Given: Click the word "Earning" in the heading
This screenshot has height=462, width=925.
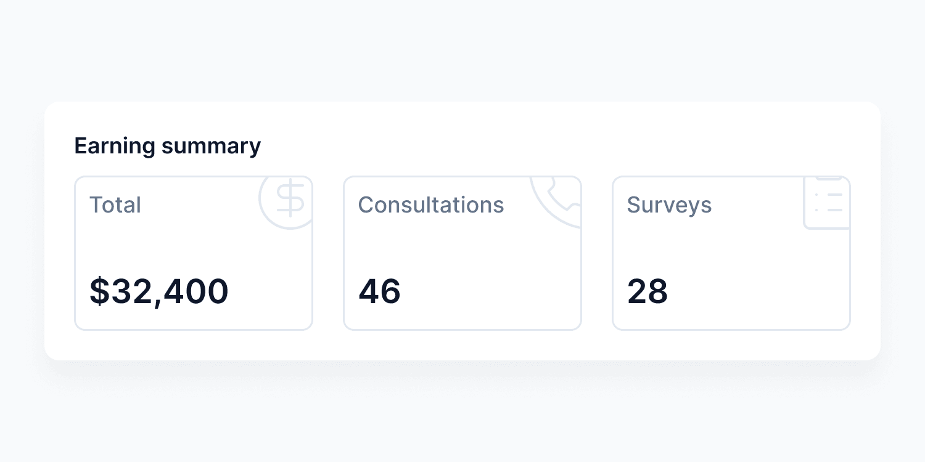Looking at the screenshot, I should [114, 146].
